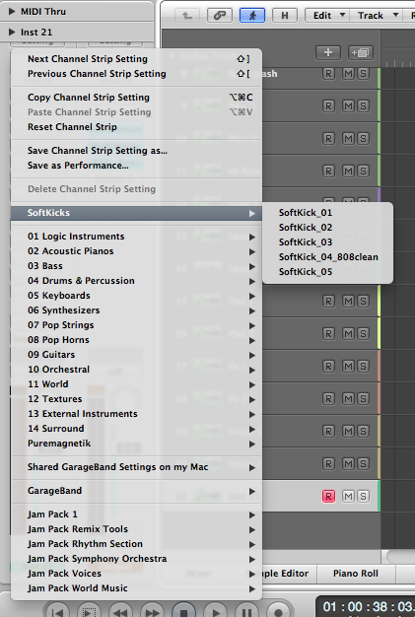Toggle the Hide view H button
This screenshot has height=617, width=415.
coord(285,16)
